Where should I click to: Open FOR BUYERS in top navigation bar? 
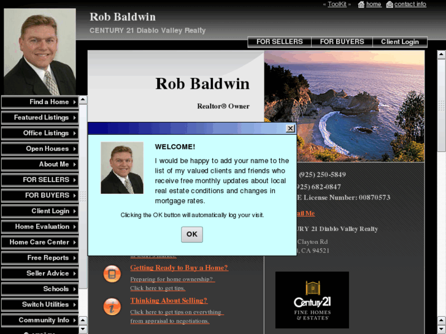tap(342, 42)
